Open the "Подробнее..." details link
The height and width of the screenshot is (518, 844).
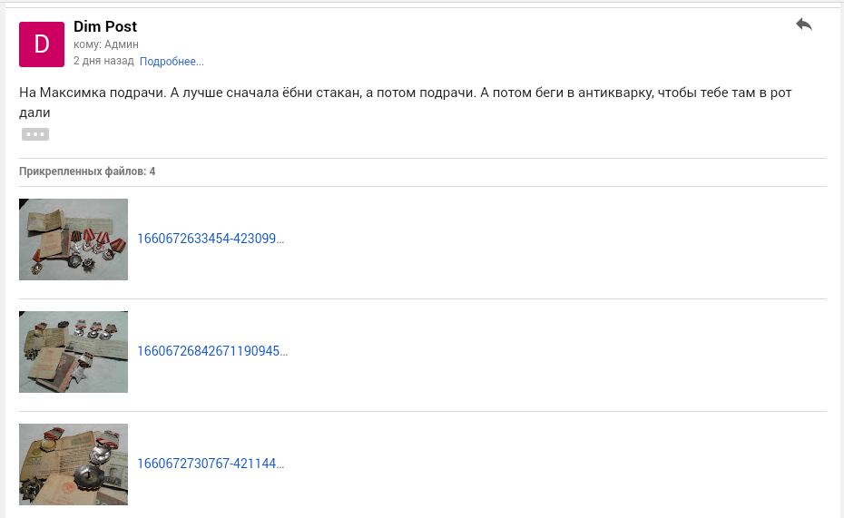click(172, 62)
